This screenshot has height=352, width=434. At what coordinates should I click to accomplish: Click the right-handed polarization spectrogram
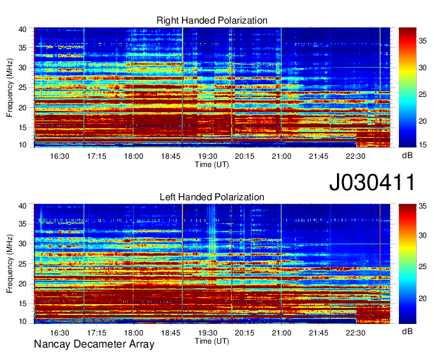coord(212,87)
